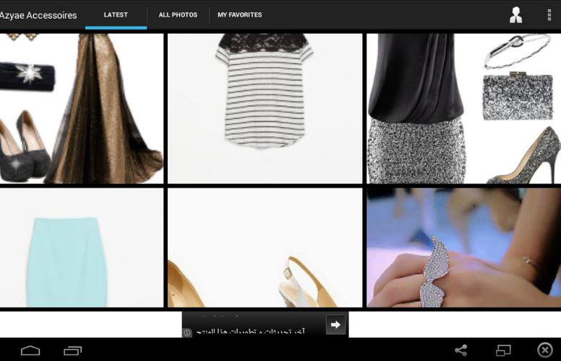This screenshot has width=561, height=361.
Task: Switch to the Latest tab
Action: (116, 15)
